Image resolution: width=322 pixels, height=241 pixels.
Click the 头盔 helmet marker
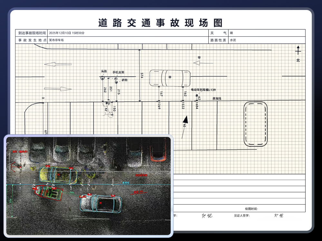102,78
